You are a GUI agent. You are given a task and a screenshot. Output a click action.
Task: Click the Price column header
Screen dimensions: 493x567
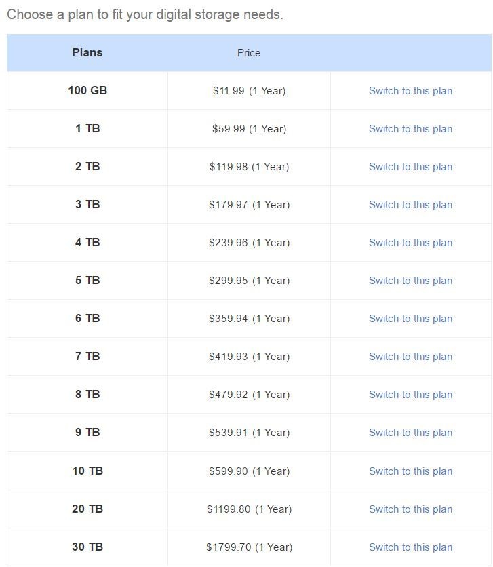point(249,53)
